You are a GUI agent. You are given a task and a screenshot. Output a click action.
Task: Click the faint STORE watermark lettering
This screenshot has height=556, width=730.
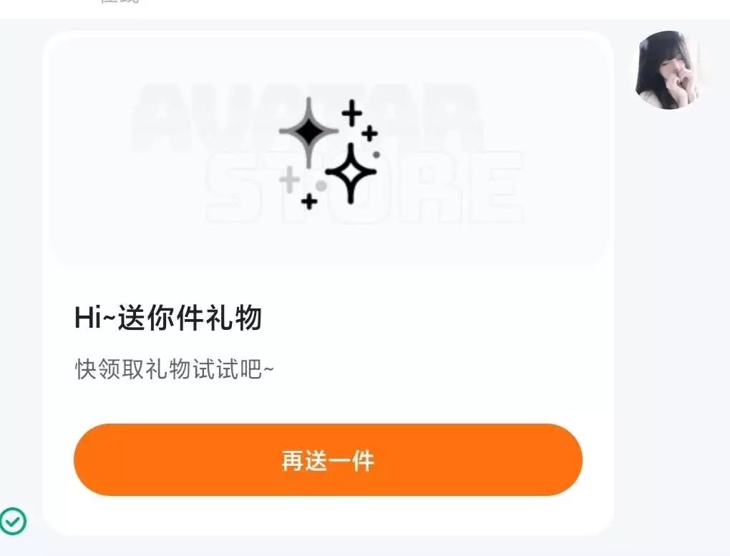tap(364, 186)
